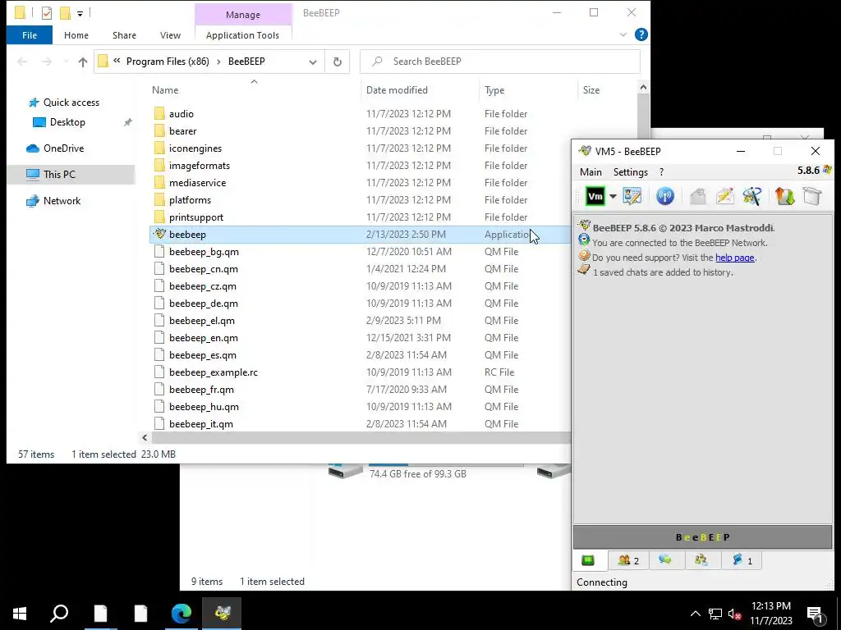Click the file list scroll up arrow
This screenshot has height=630, width=841.
[643, 87]
